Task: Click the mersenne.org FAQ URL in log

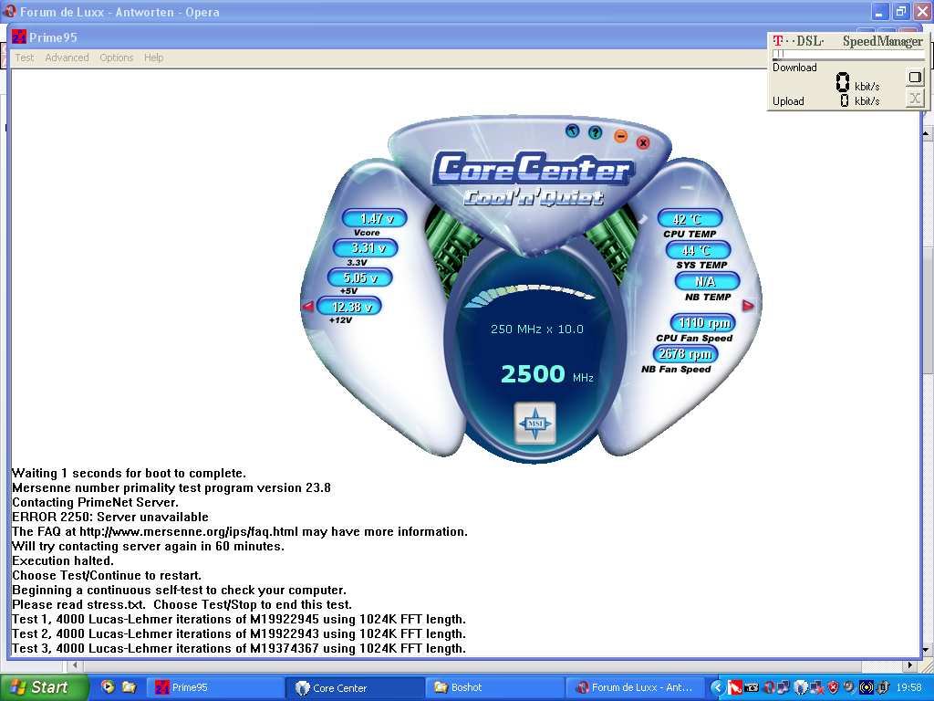Action: coord(189,532)
